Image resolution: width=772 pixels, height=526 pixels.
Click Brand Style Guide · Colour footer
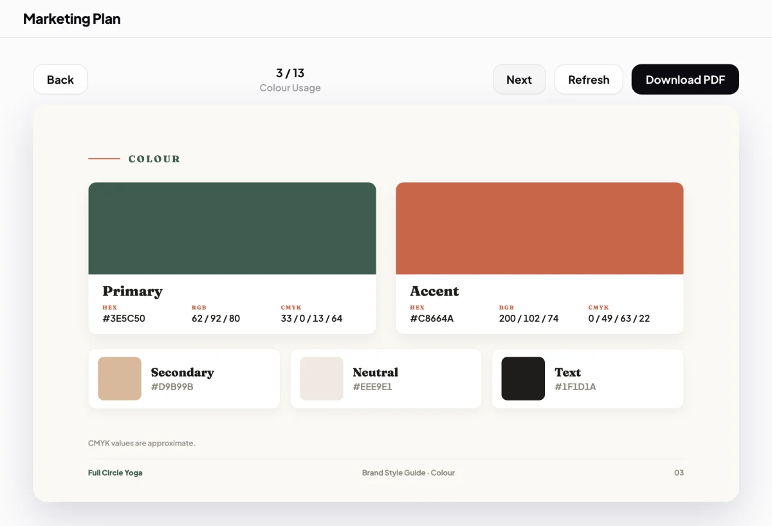(x=409, y=473)
